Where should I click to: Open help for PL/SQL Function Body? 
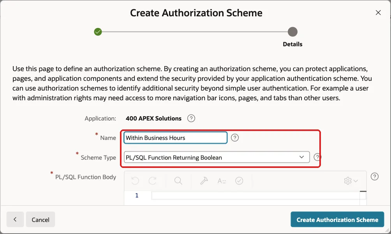(375, 176)
